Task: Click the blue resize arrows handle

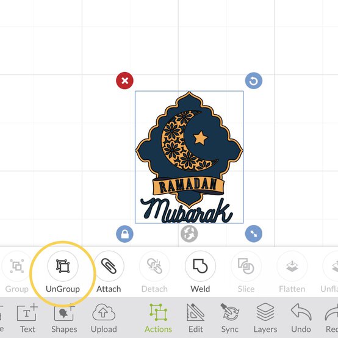Action: (x=254, y=234)
